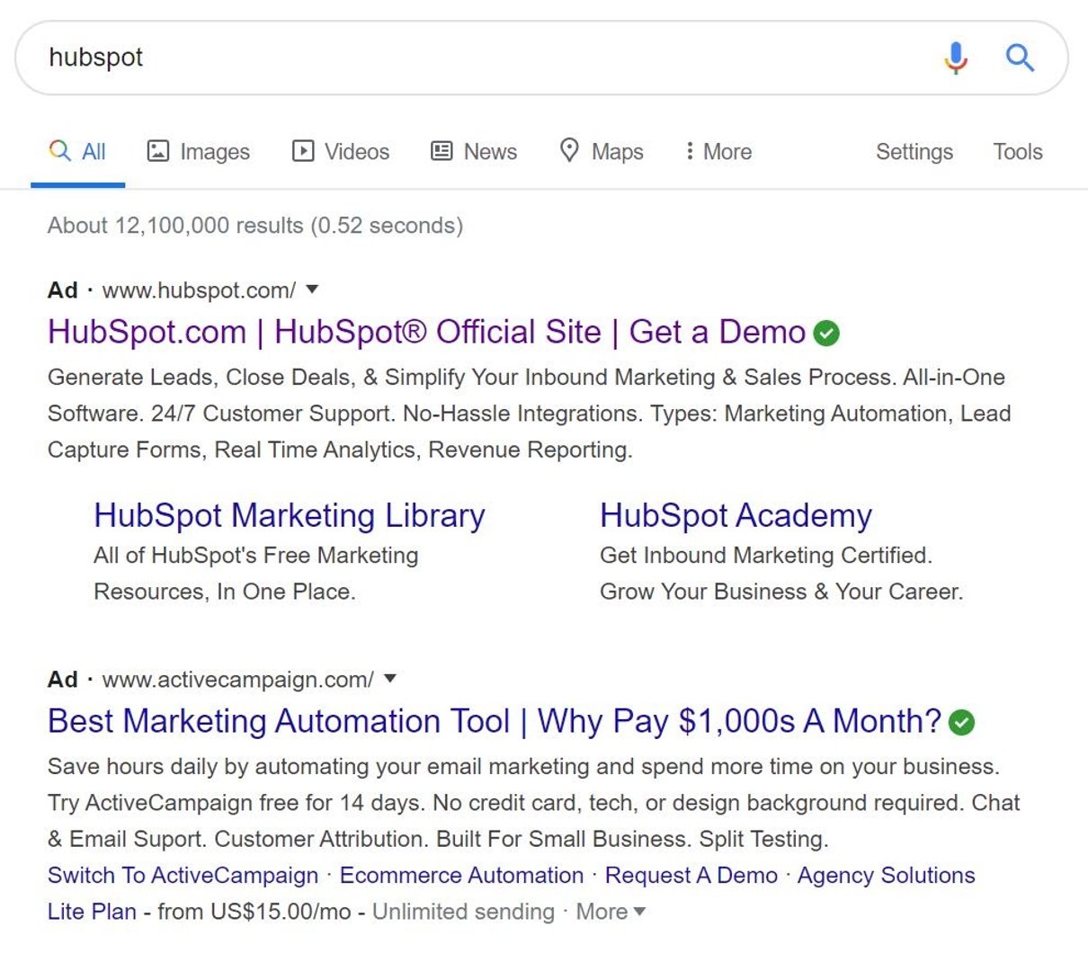Image resolution: width=1088 pixels, height=971 pixels.
Task: Open the dropdown arrow beside www.hubspot.com
Action: click(312, 290)
